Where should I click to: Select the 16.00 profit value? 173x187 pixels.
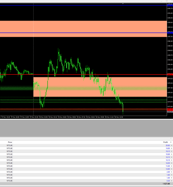168,163
